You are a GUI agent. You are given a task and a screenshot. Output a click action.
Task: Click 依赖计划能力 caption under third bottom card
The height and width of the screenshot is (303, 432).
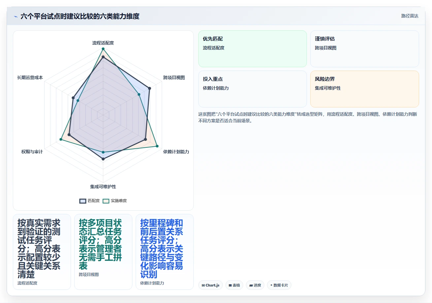pos(152,283)
